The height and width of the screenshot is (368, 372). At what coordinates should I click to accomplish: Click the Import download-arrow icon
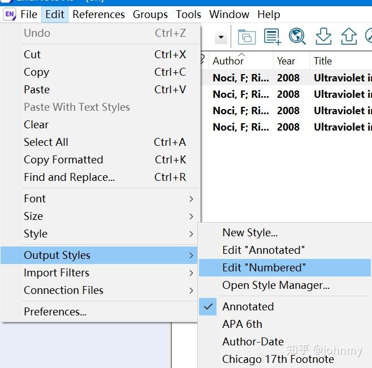point(323,36)
